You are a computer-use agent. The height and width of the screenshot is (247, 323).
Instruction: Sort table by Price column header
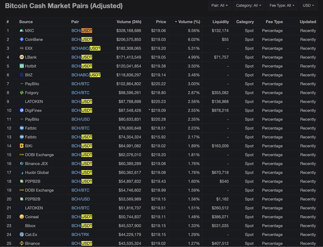tap(161, 22)
